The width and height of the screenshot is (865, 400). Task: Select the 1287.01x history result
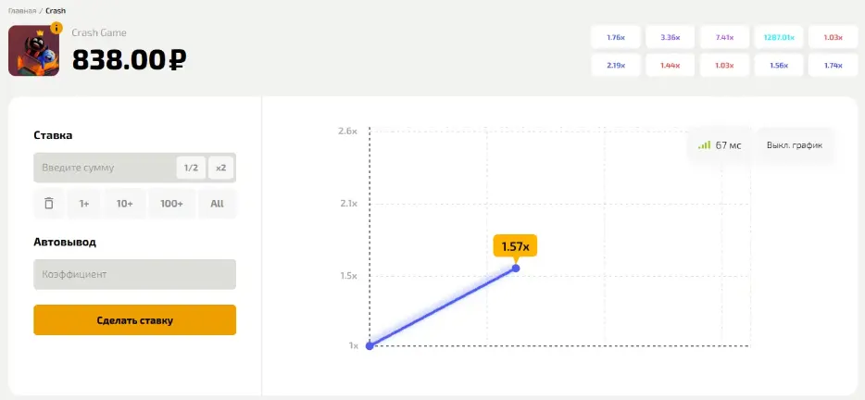coord(779,38)
